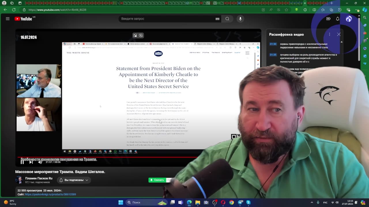Launch Google Chrome from the taskbar
This screenshot has width=369, height=207.
(231, 202)
